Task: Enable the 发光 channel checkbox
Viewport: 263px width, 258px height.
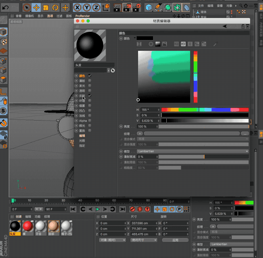Action: 90,86
